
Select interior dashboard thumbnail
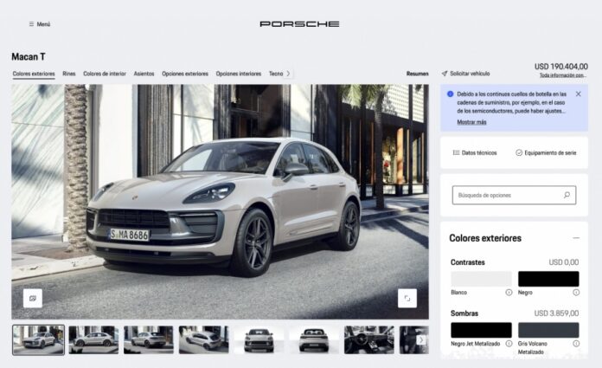369,340
